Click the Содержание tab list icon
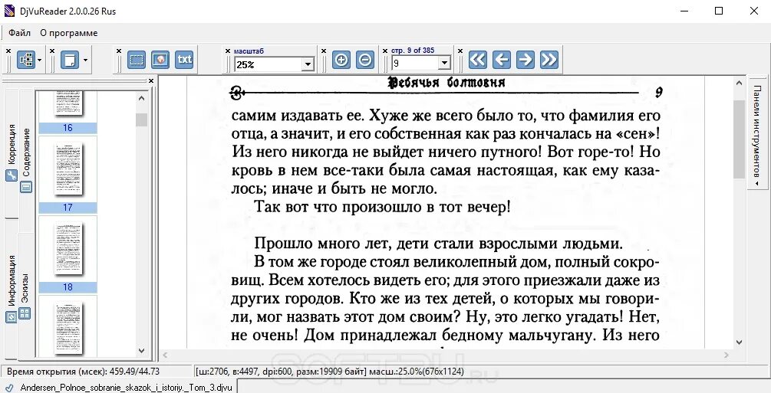This screenshot has height=393, width=771. click(x=26, y=187)
